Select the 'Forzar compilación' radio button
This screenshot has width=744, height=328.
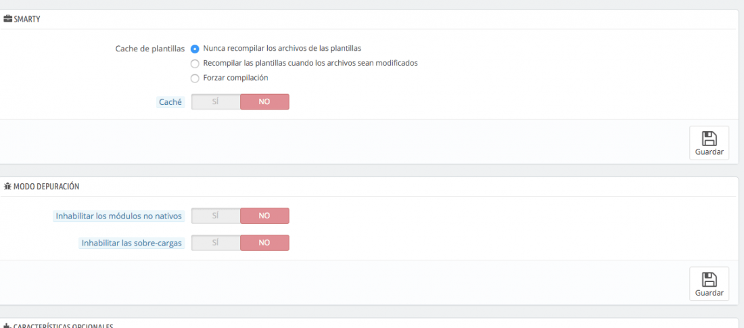195,79
